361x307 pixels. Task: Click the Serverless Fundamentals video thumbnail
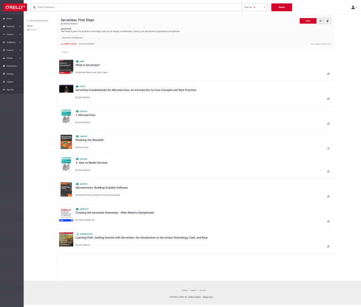[x=66, y=89]
